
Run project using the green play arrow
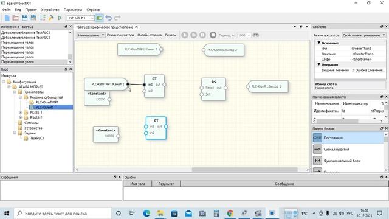60,18
